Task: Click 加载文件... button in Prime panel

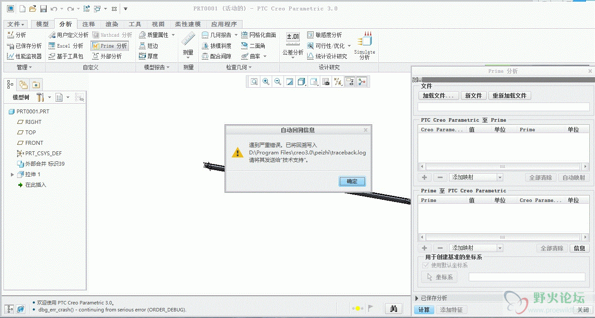Action: (438, 96)
